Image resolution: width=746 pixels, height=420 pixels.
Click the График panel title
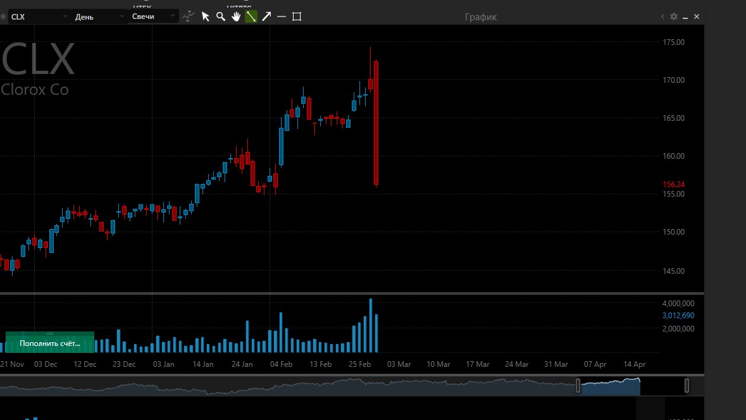click(480, 17)
